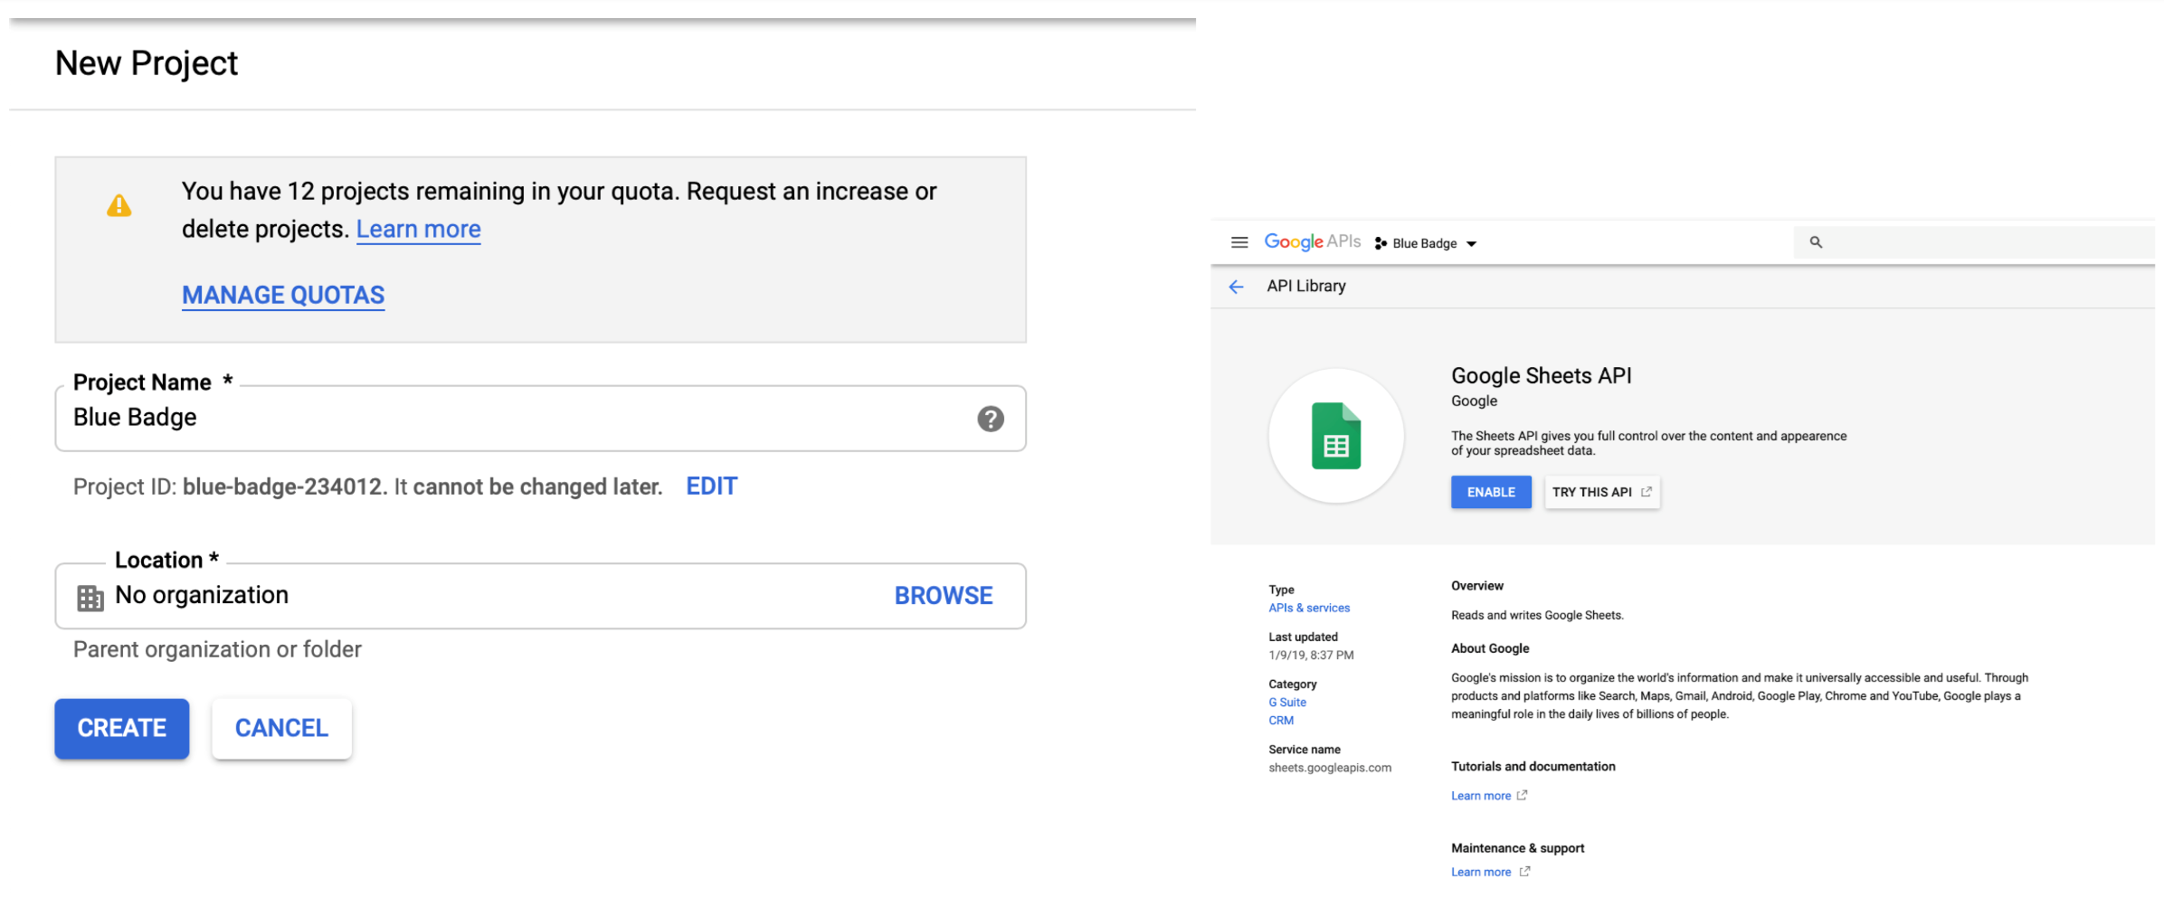
Task: Open TRY THIS API in new tab
Action: (x=1600, y=492)
